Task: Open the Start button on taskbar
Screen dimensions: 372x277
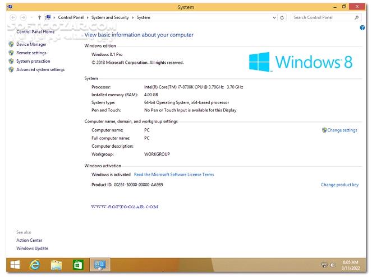Action: (15, 265)
